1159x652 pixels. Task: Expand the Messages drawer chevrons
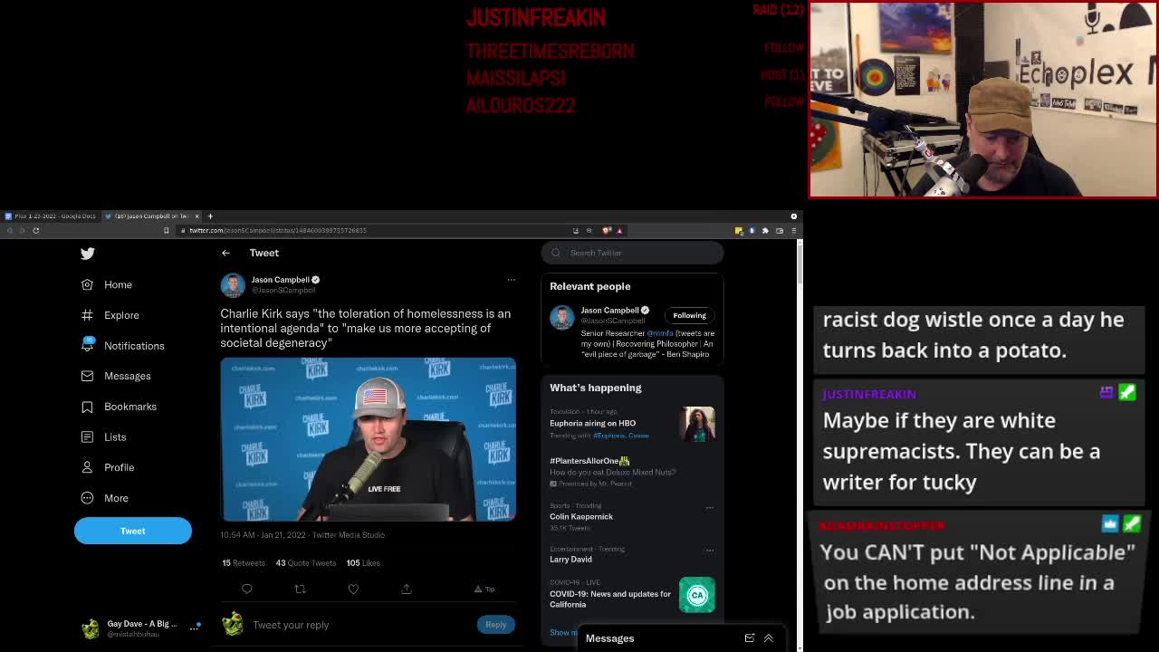tap(769, 638)
